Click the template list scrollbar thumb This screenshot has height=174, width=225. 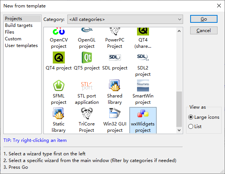pyautogui.click(x=179, y=109)
